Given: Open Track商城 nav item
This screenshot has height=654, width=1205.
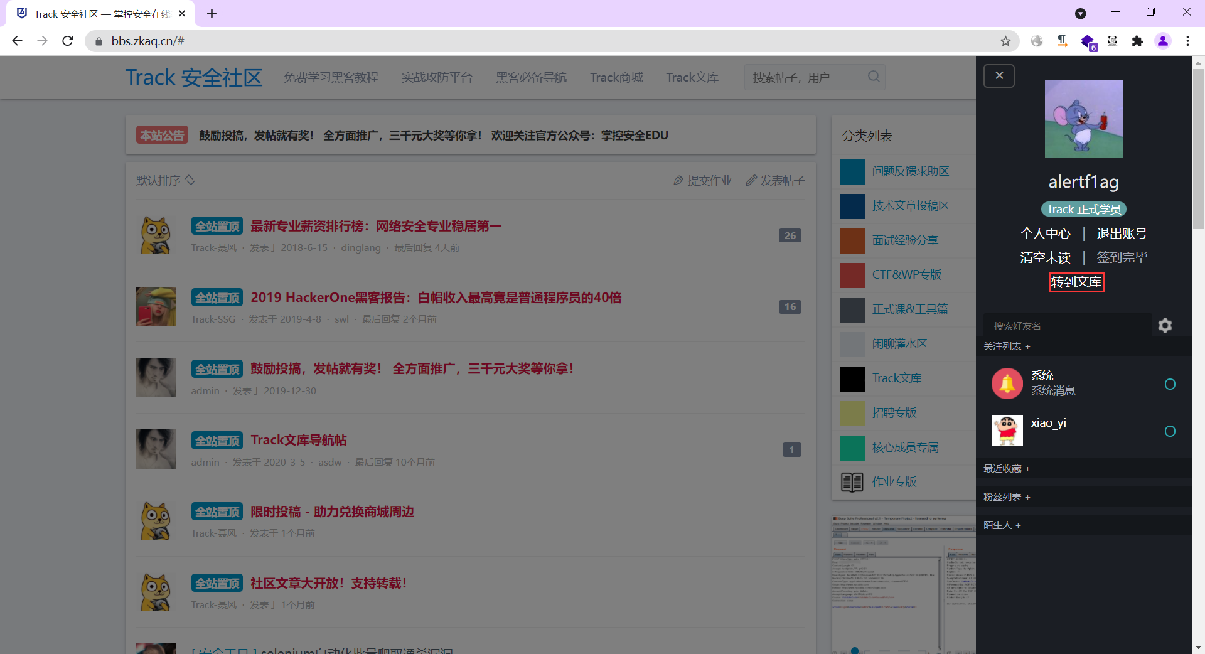Looking at the screenshot, I should click(x=616, y=77).
